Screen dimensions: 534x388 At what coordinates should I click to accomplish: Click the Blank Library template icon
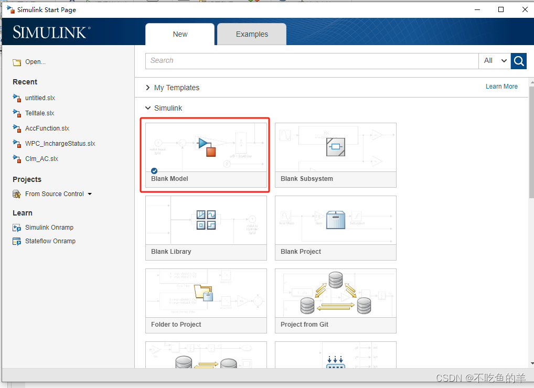coord(206,220)
